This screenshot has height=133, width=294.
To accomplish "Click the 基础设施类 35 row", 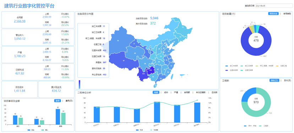I will click(99, 68).
